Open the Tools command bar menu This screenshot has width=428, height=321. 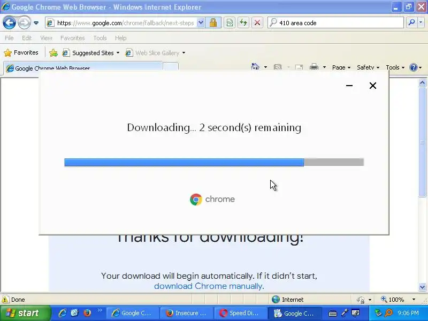click(395, 67)
